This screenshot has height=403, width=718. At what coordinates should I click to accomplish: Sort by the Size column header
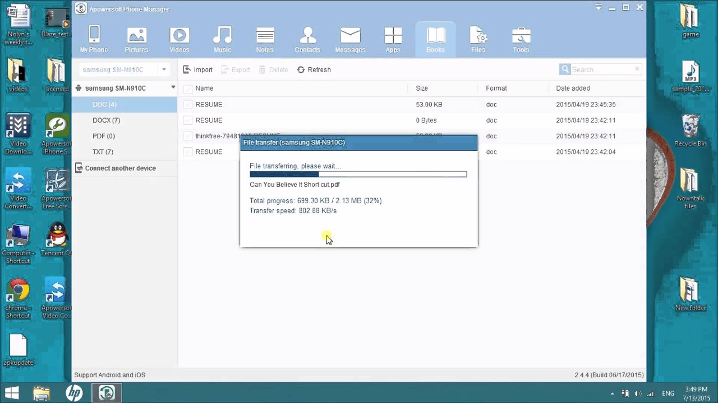422,88
